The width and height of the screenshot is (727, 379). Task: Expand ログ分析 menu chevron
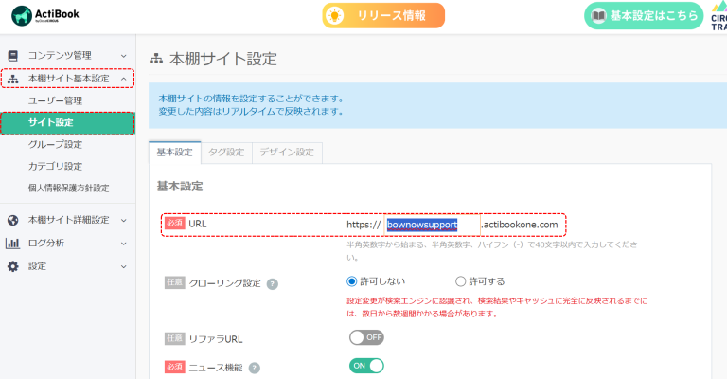[124, 244]
